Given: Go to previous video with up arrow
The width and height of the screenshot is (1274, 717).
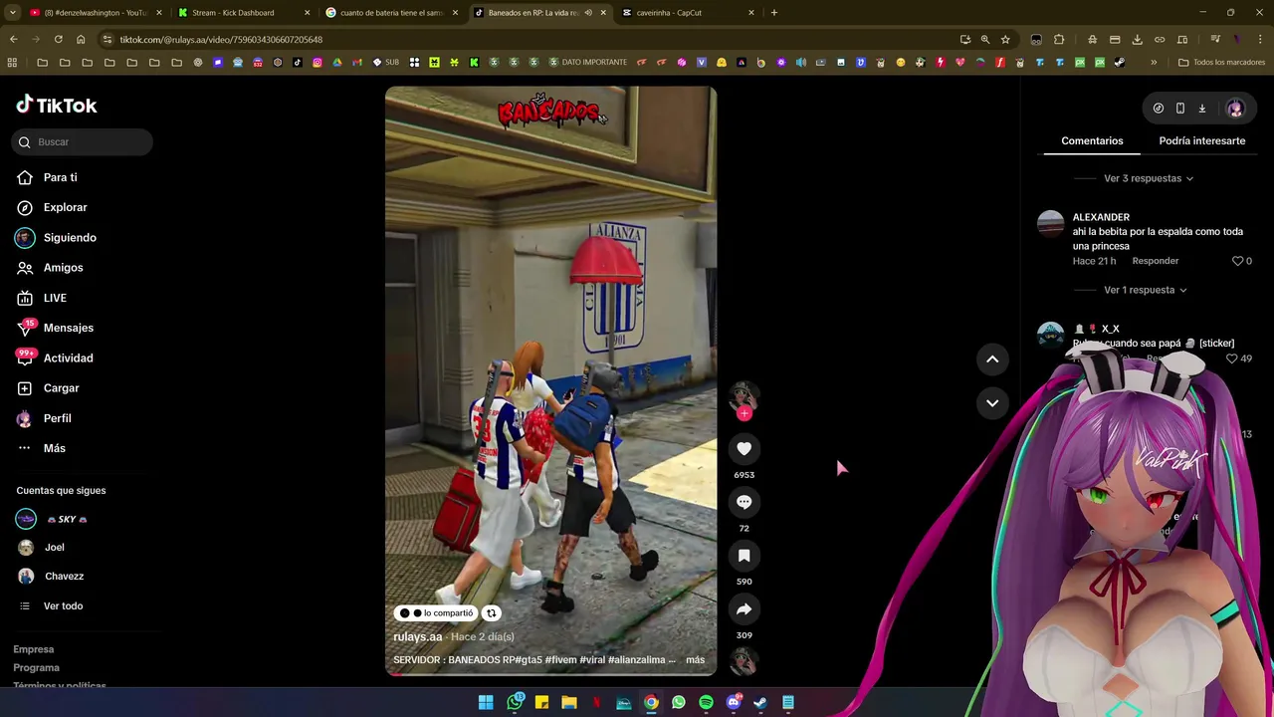Looking at the screenshot, I should pyautogui.click(x=992, y=359).
